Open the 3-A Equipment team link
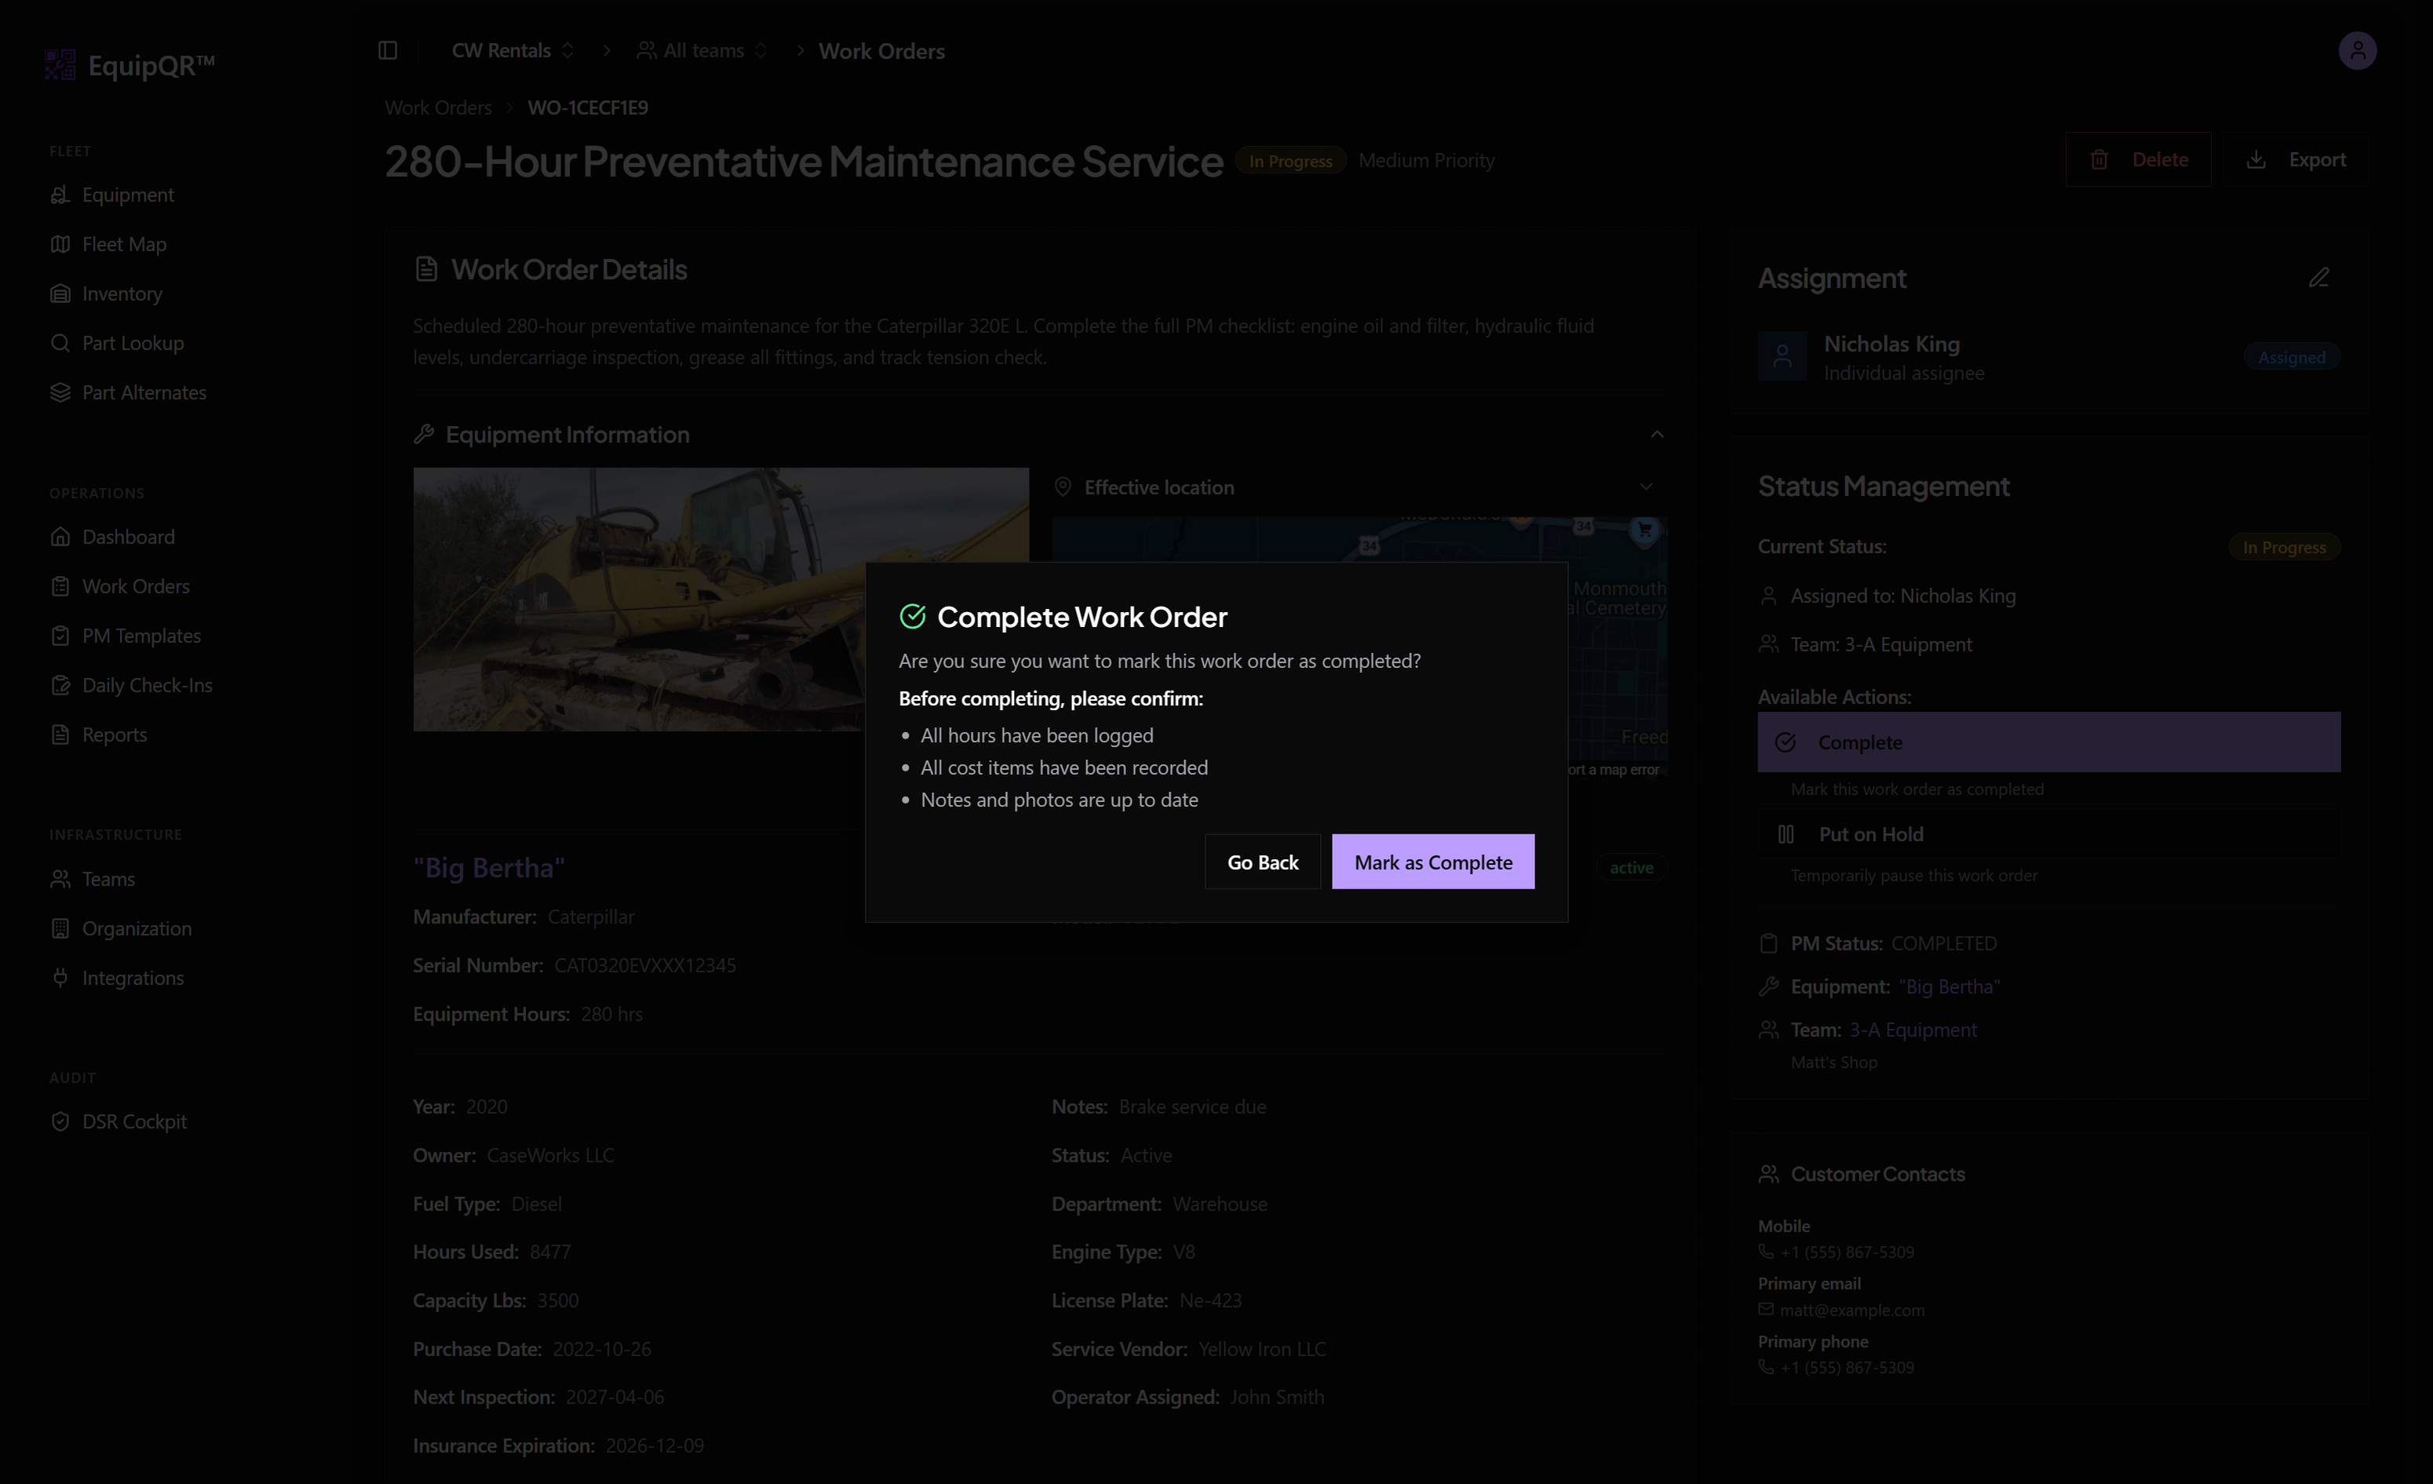2433x1484 pixels. (1913, 1030)
